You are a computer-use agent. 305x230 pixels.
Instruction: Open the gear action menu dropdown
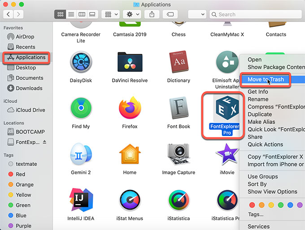pos(131,14)
